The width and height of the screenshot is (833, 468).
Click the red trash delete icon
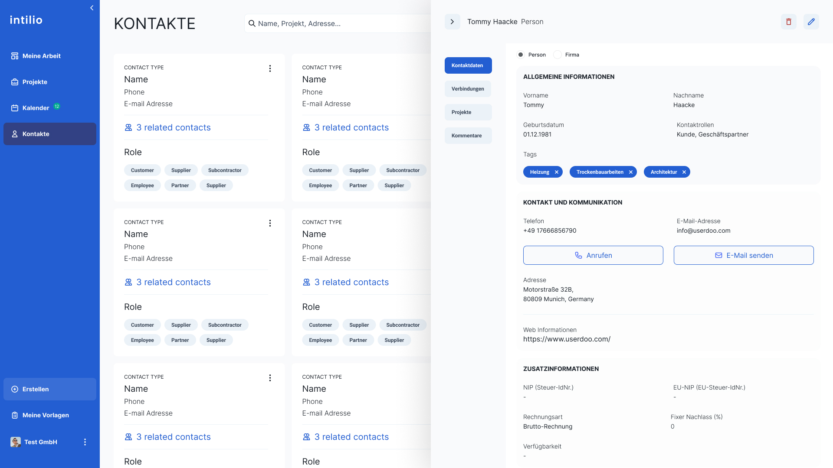[x=788, y=22]
